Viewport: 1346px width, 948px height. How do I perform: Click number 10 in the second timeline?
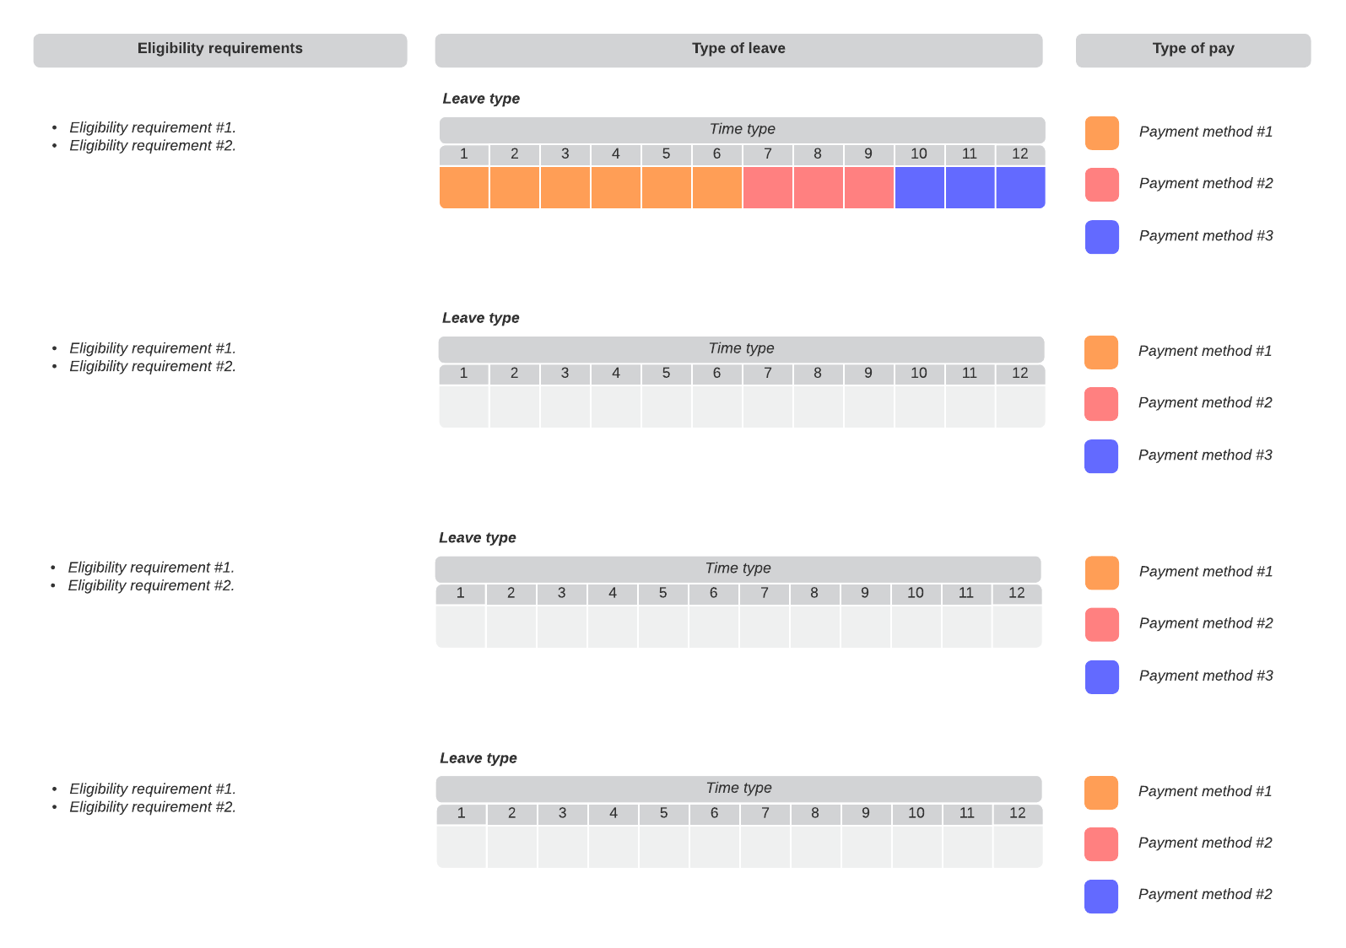point(919,374)
